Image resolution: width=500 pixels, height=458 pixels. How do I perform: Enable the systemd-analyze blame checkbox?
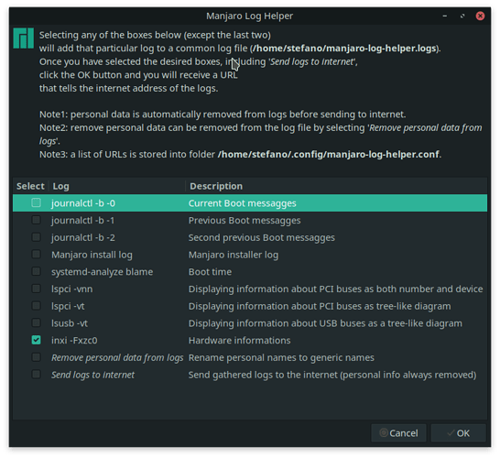click(36, 271)
